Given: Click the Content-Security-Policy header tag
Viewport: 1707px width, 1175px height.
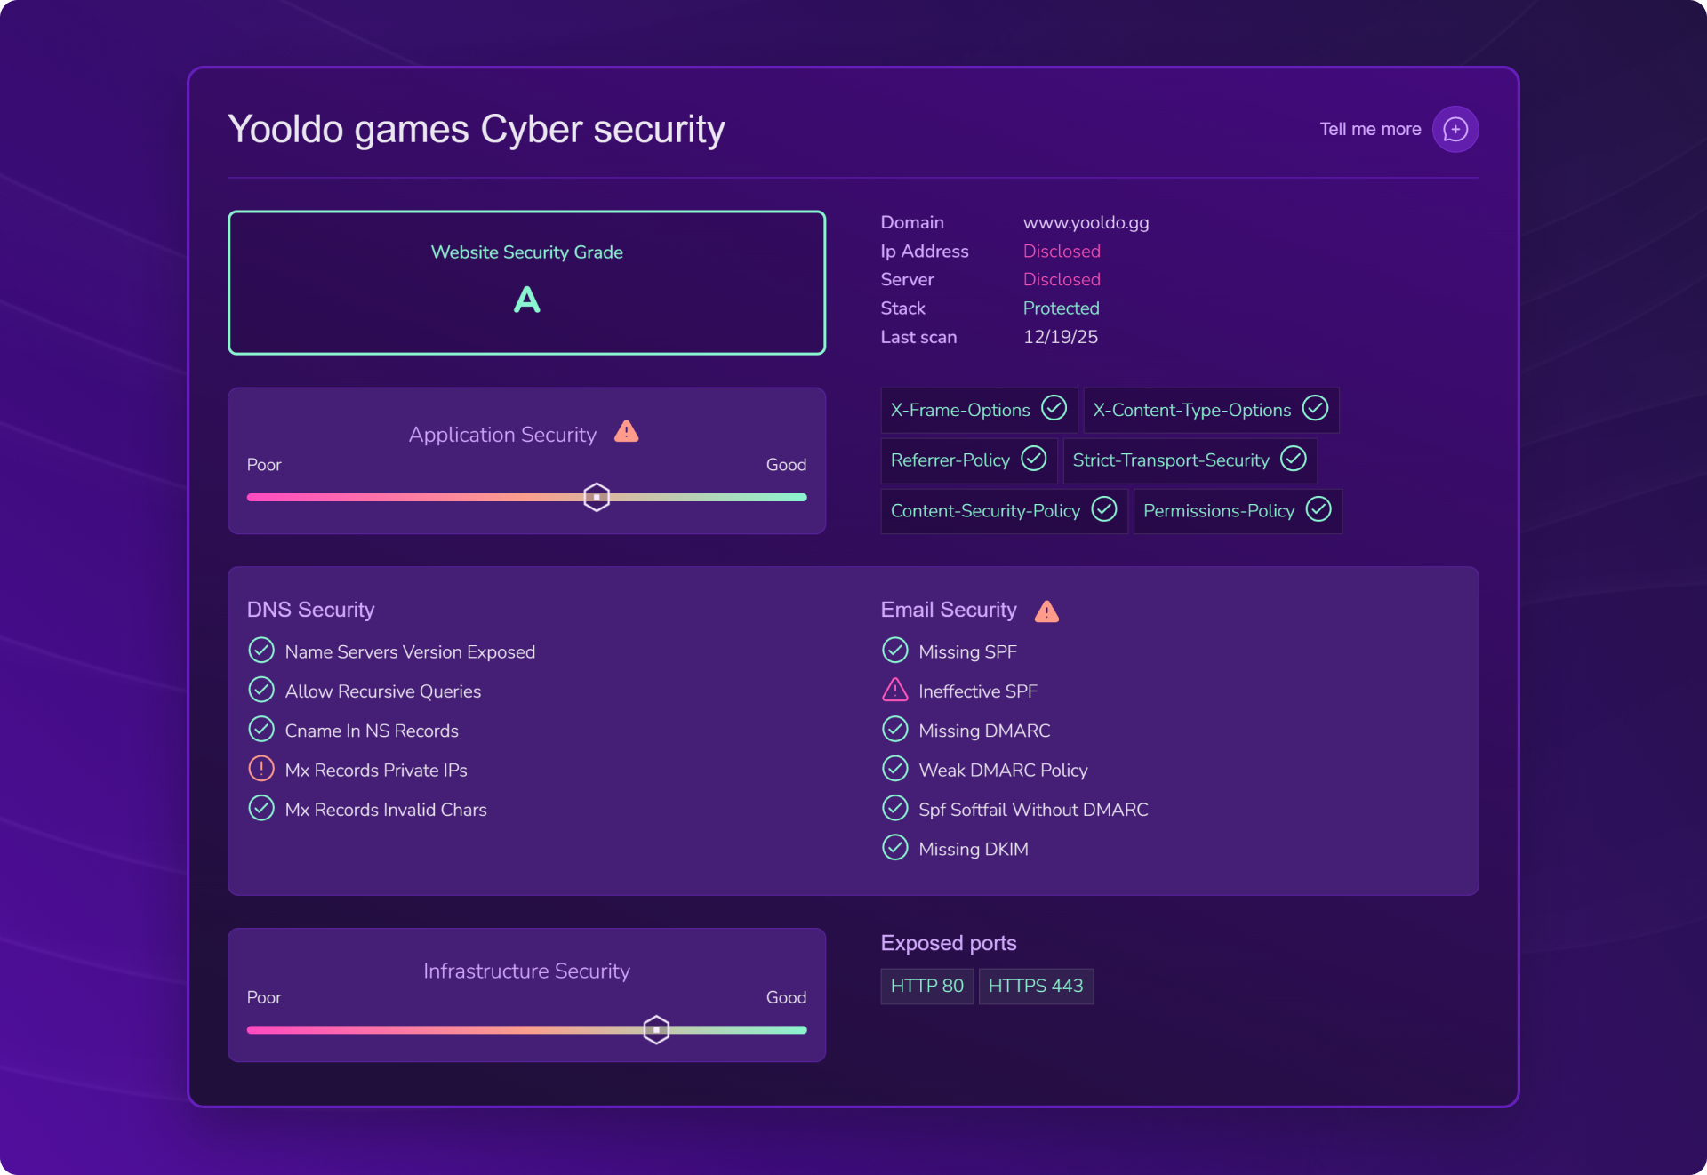Looking at the screenshot, I should [x=985, y=511].
